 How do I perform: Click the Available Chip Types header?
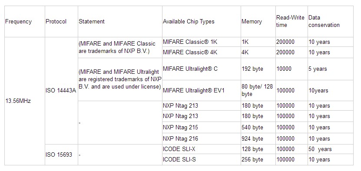[x=202, y=22]
